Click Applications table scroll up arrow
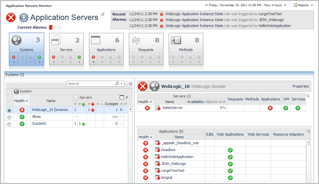 [x=308, y=143]
